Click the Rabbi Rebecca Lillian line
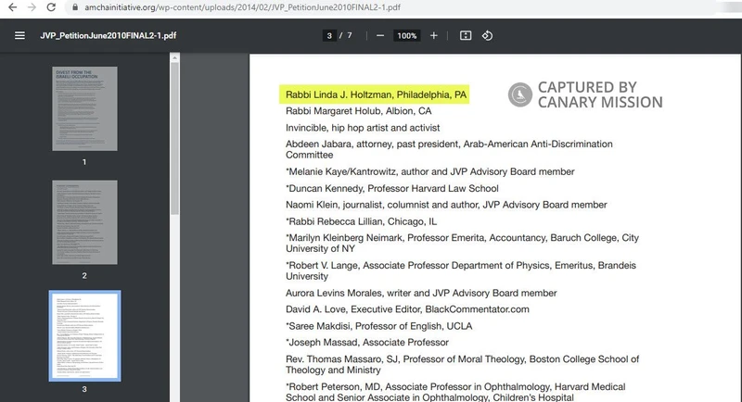The height and width of the screenshot is (402, 742). point(361,221)
